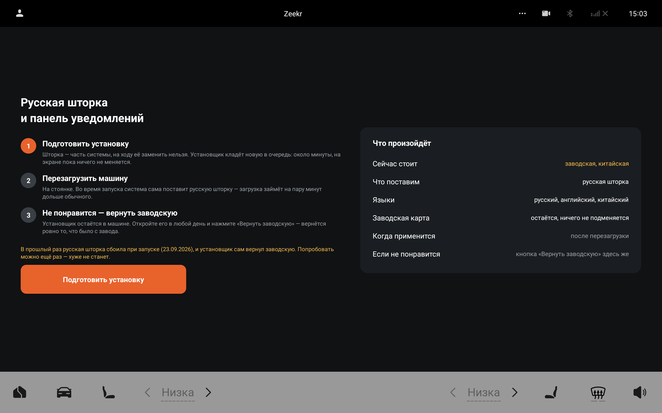662x413 pixels.
Task: Tap the "Что произойдёт" panel heading
Action: (402, 143)
